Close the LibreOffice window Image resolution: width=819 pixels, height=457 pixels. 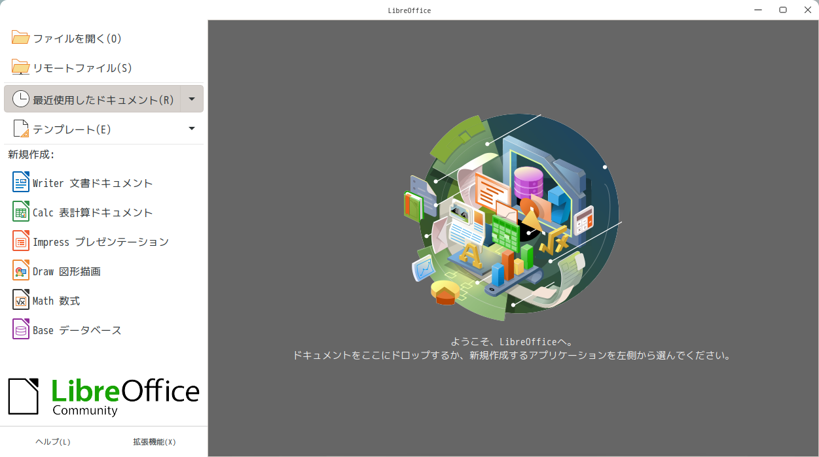[808, 10]
